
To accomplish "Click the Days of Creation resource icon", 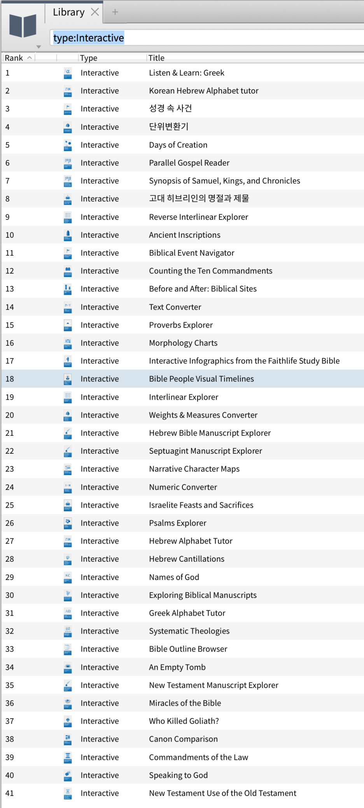I will (x=68, y=145).
